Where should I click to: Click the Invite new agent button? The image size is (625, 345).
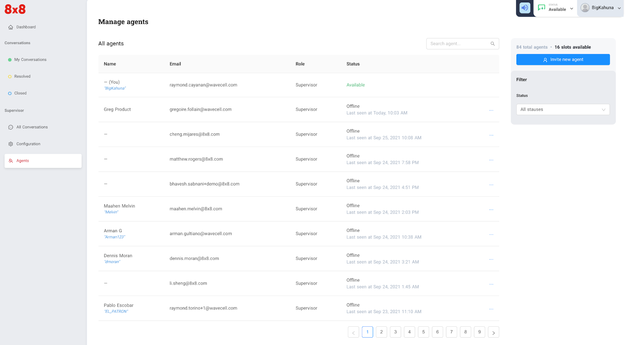pos(562,60)
